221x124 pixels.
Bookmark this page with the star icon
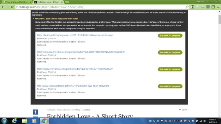(187, 7)
